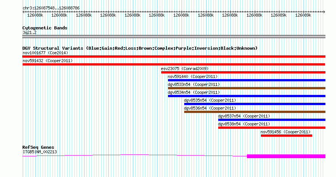Click the nsv591432 (Cooper2011) label
336x177 pixels.
click(x=48, y=61)
